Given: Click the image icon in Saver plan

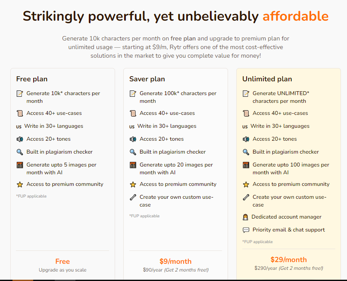Looking at the screenshot, I should (x=133, y=165).
